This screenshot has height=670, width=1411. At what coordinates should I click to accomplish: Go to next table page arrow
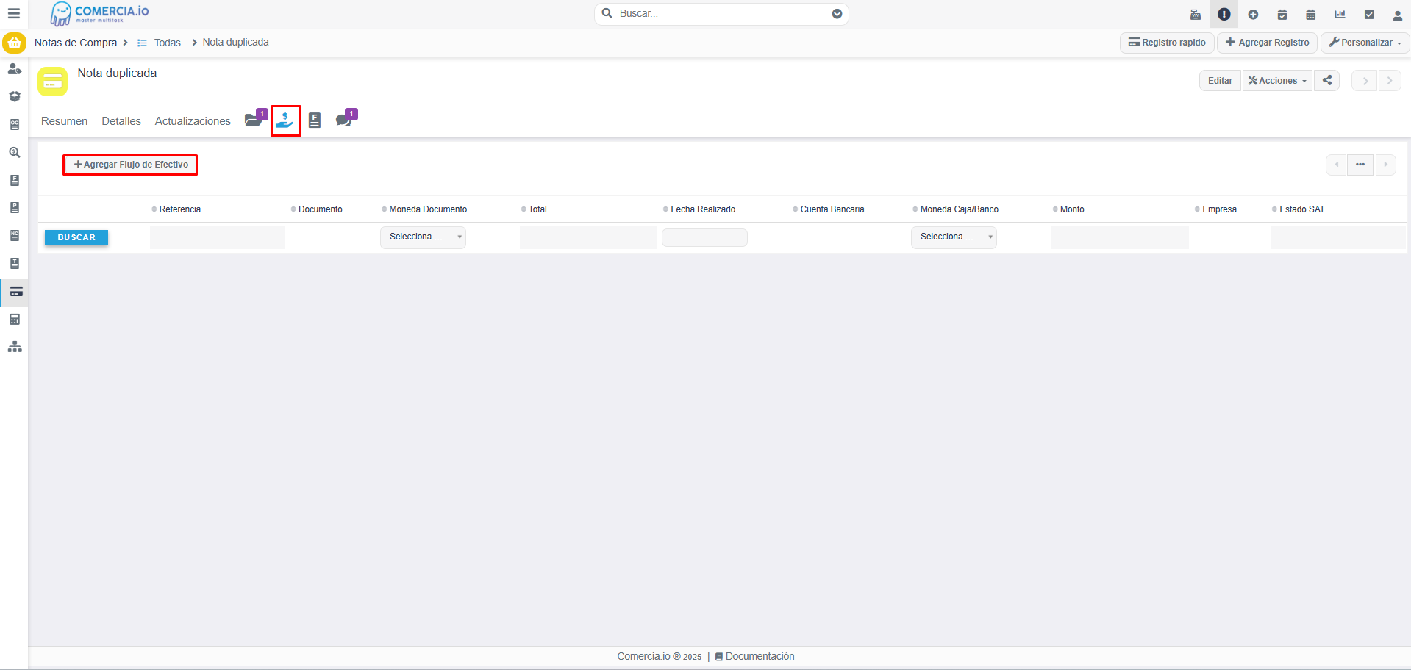(1385, 165)
